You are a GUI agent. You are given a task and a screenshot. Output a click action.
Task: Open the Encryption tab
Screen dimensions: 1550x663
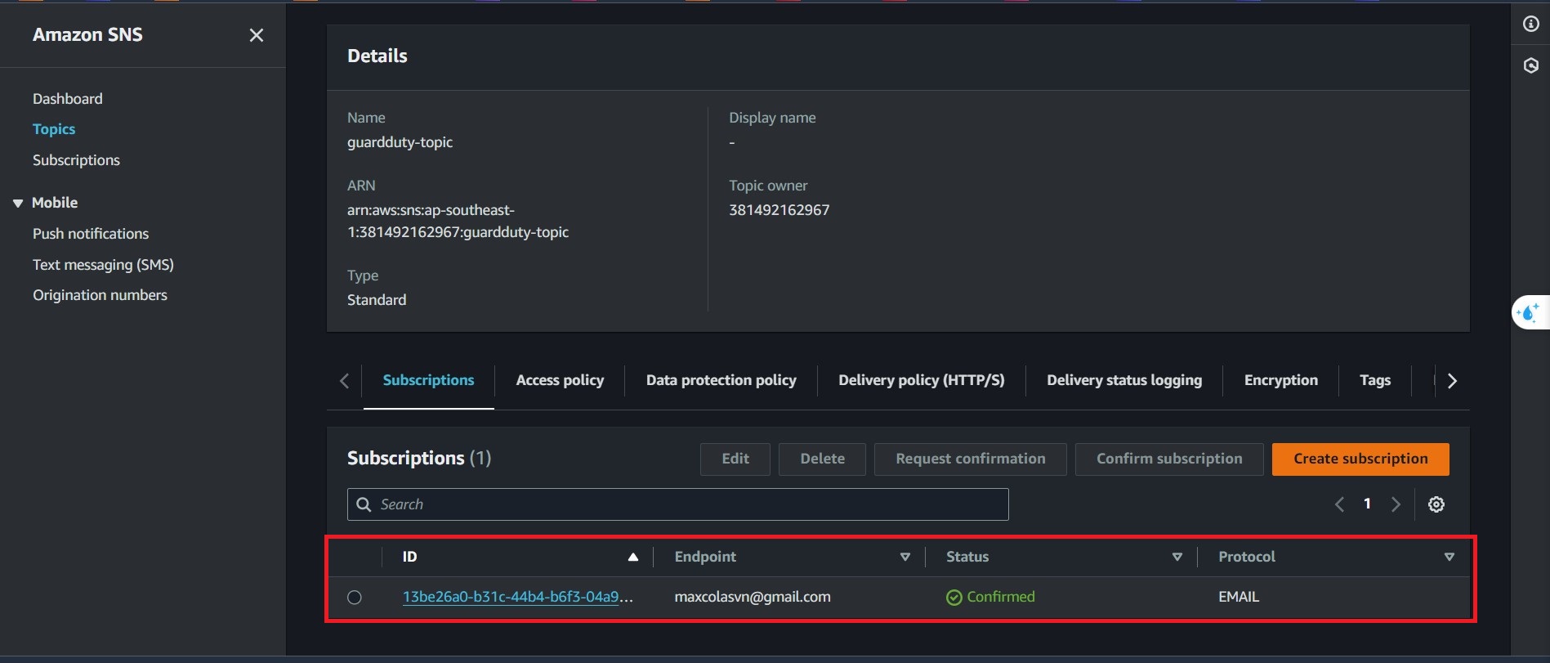(1280, 380)
